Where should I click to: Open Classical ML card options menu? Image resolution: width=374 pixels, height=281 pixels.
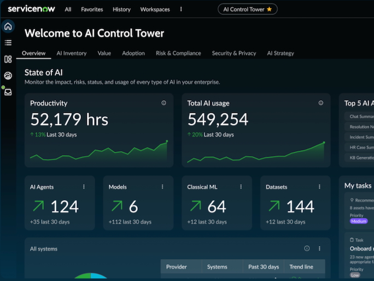[241, 187]
